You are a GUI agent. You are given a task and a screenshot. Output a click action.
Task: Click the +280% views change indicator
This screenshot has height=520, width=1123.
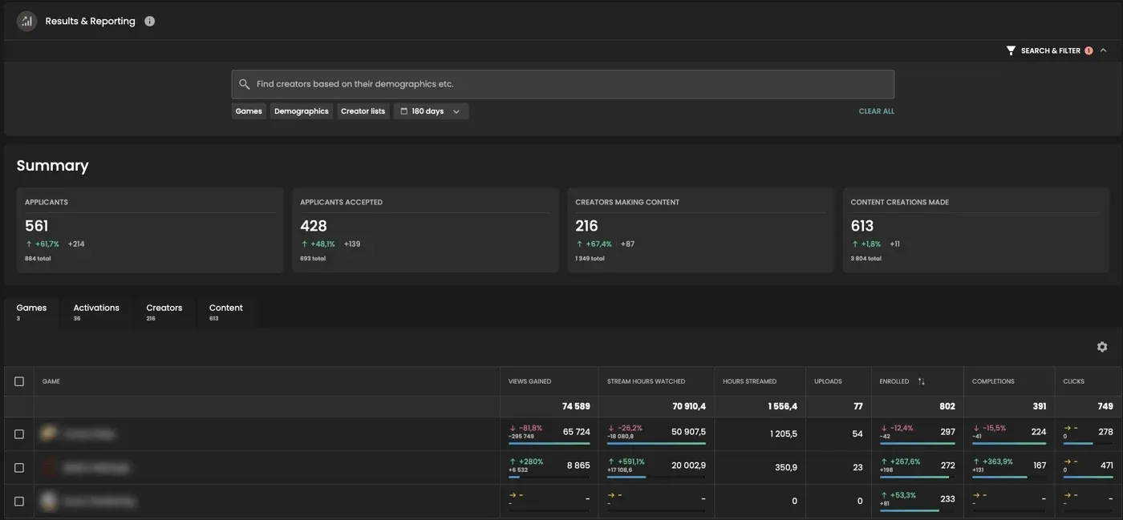point(526,462)
